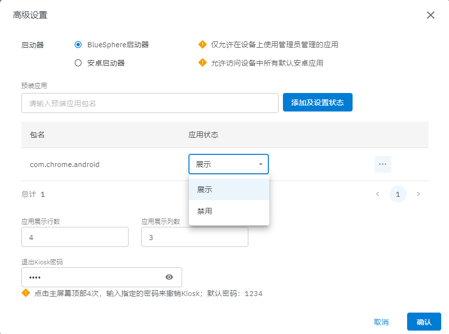The height and width of the screenshot is (334, 449).
Task: Go to next page with right chevron
Action: (x=418, y=194)
